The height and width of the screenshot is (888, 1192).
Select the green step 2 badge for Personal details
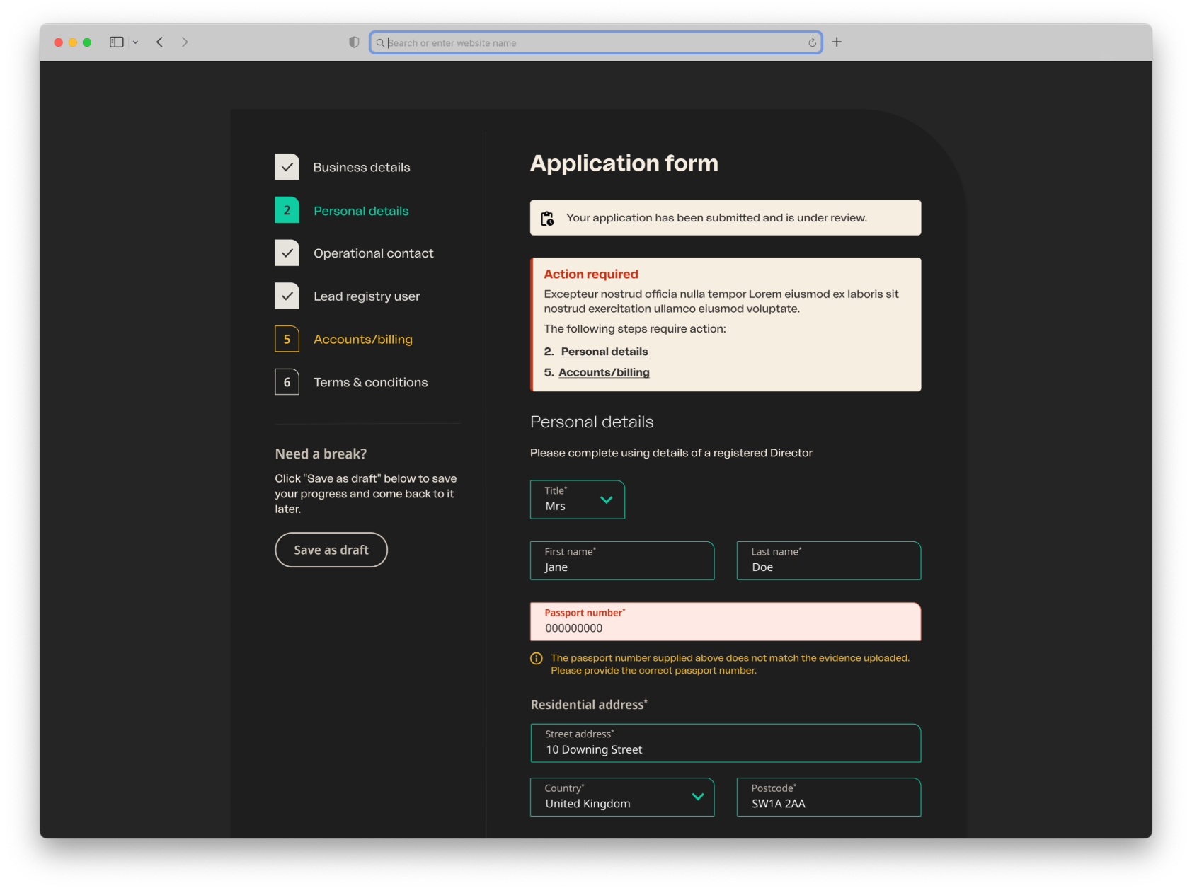coord(287,209)
